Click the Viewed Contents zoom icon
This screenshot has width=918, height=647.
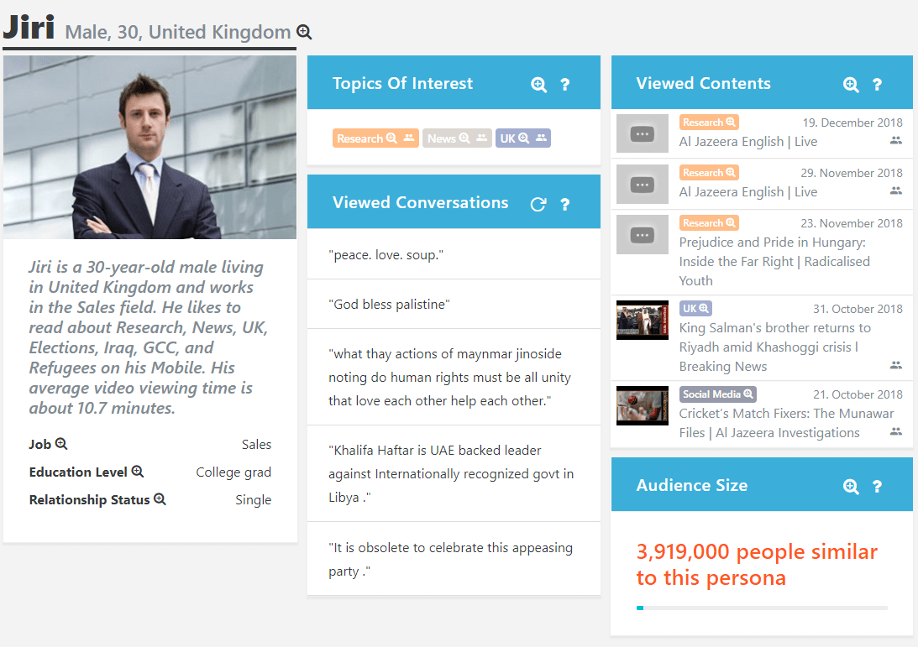[851, 84]
